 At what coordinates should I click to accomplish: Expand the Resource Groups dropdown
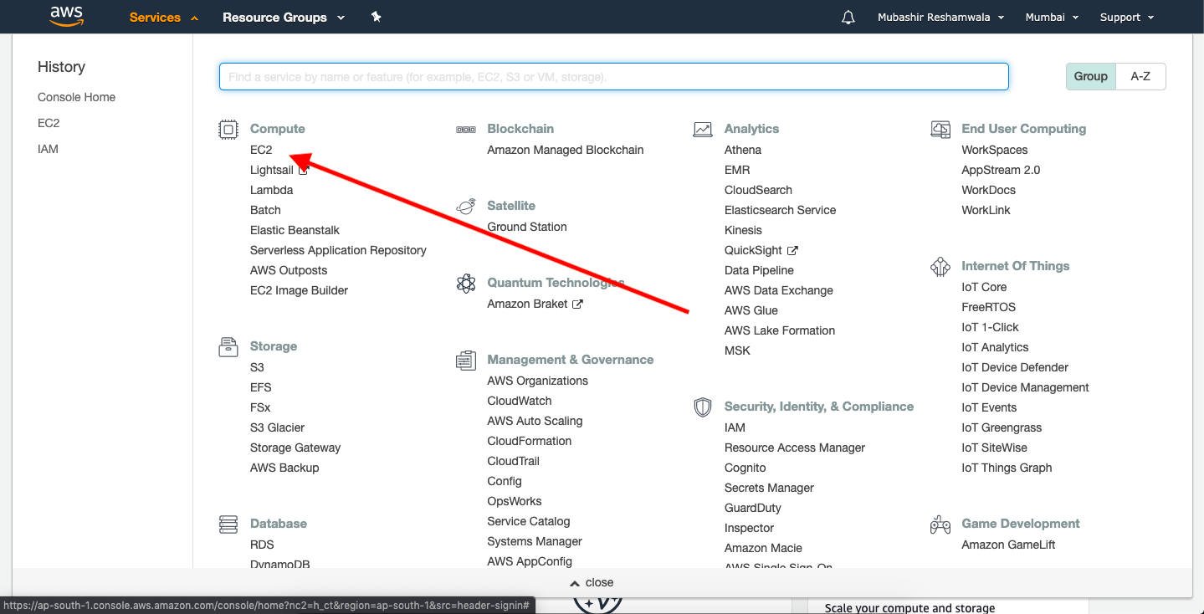pos(284,18)
